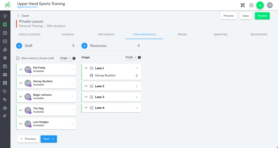Add a new resource with blue plus
Screen dimensions: 278x148
84,46
